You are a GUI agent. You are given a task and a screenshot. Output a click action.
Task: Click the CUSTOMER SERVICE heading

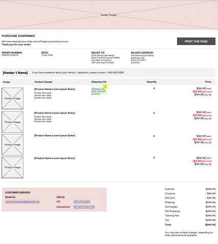click(17, 192)
